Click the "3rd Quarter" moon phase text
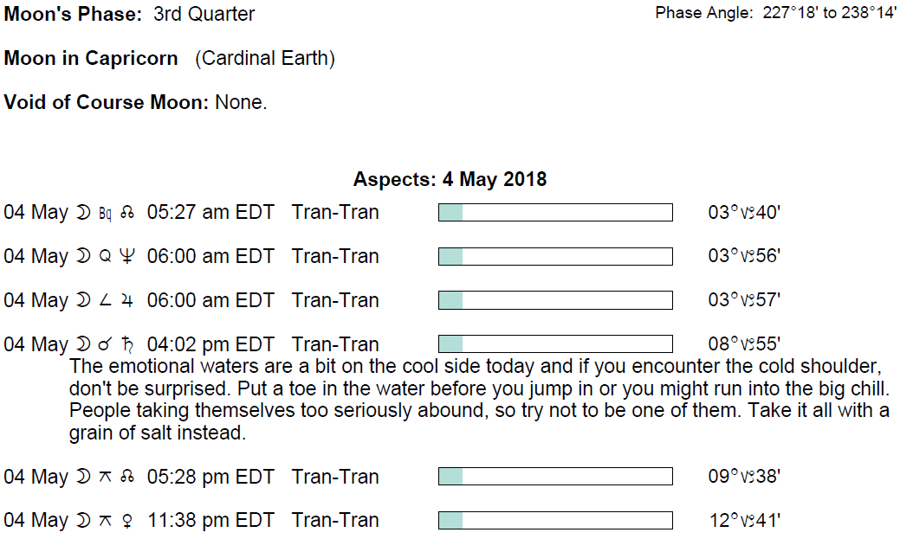This screenshot has height=539, width=900. coord(204,15)
